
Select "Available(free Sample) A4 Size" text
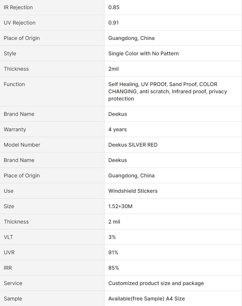click(x=147, y=298)
